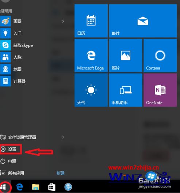Click the 获取Skype label
The height and width of the screenshot is (193, 180).
tap(23, 45)
